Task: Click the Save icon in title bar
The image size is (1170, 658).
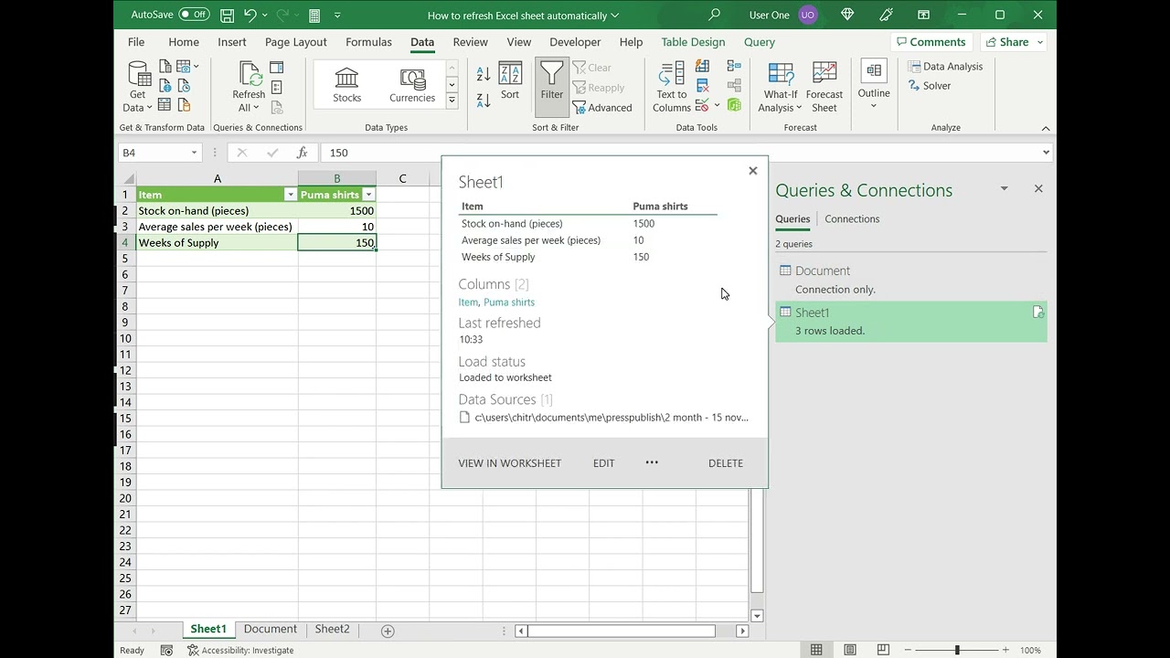Action: [x=227, y=16]
